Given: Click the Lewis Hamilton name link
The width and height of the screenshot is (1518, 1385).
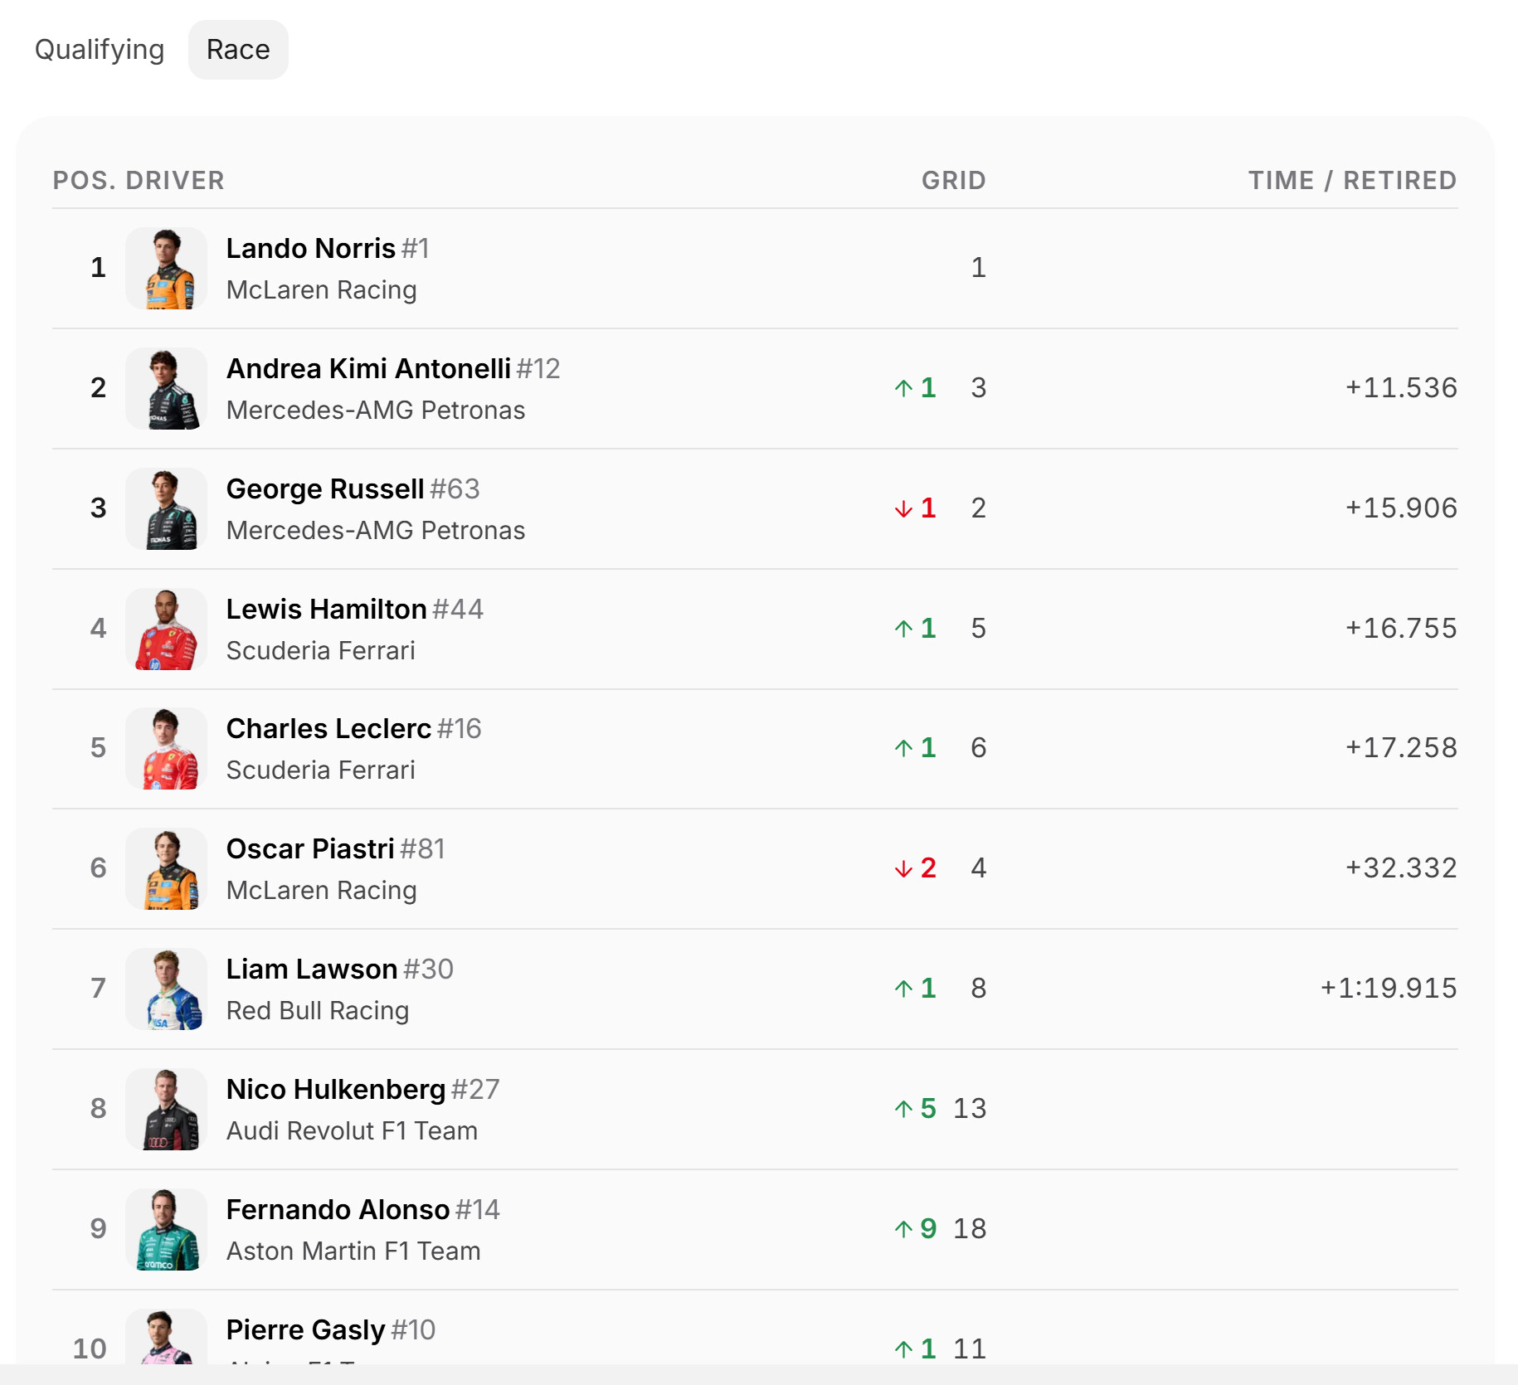Looking at the screenshot, I should 326,609.
